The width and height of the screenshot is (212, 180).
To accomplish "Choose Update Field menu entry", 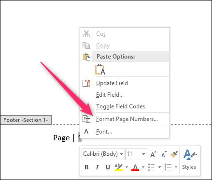I will pyautogui.click(x=125, y=83).
